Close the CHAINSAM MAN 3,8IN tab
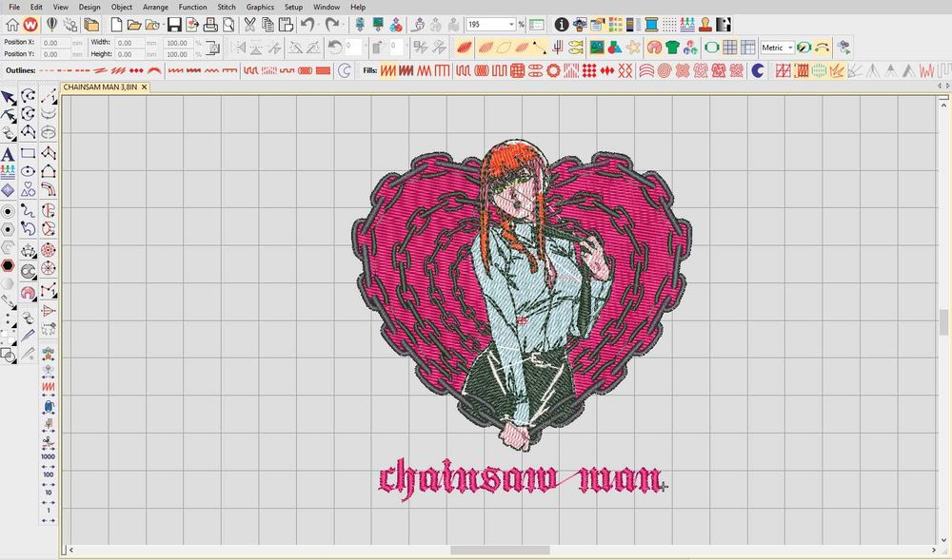 click(145, 87)
